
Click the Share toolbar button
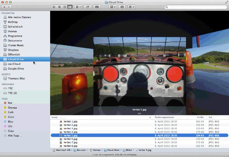[88, 7]
